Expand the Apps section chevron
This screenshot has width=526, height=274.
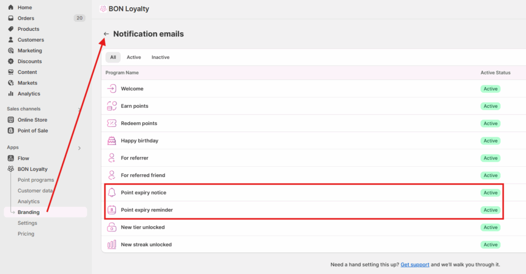(x=79, y=148)
